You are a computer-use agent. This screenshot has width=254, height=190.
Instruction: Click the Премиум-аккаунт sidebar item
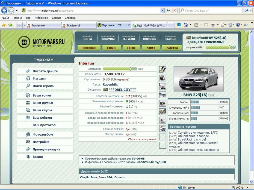(45, 149)
